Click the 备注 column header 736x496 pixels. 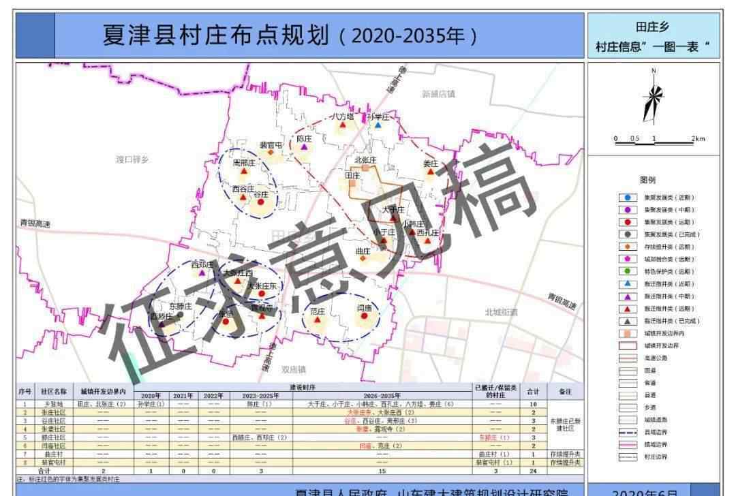565,391
